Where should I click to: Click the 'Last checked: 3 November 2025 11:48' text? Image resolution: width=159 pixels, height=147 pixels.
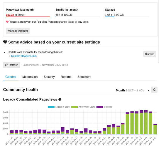tap(45, 65)
